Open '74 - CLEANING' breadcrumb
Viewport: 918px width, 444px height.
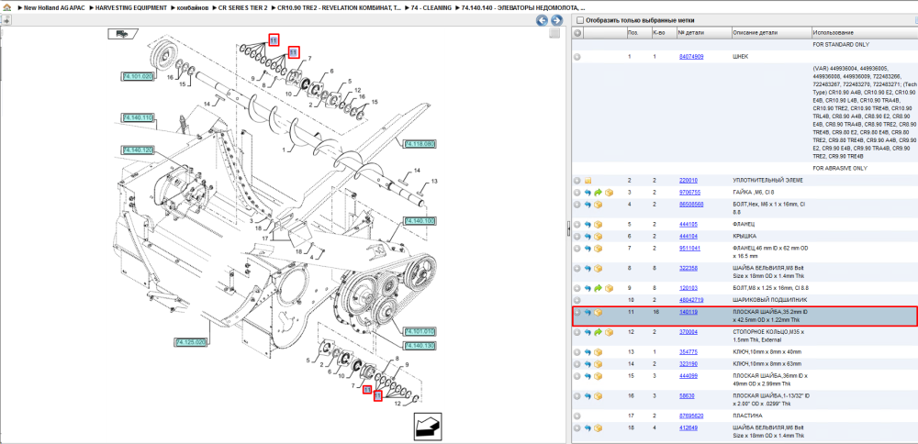tap(431, 8)
